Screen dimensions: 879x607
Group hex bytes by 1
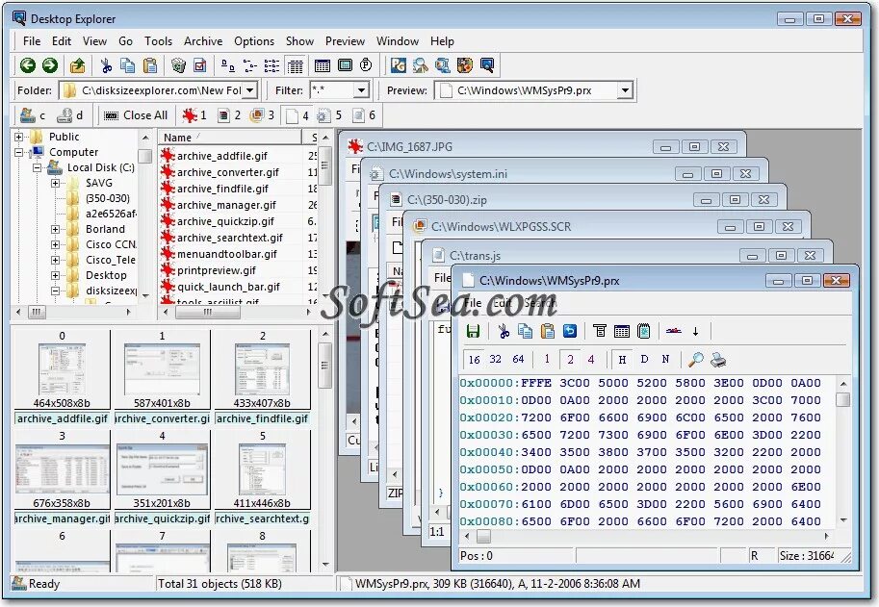[547, 360]
